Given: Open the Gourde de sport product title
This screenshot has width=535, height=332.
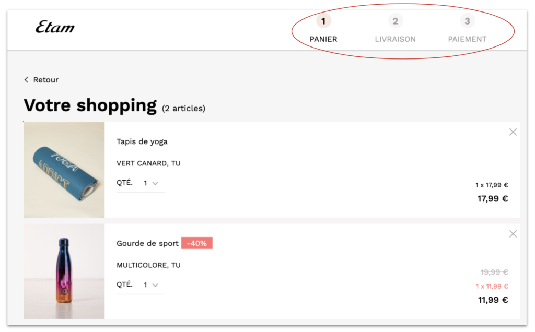Looking at the screenshot, I should point(147,243).
